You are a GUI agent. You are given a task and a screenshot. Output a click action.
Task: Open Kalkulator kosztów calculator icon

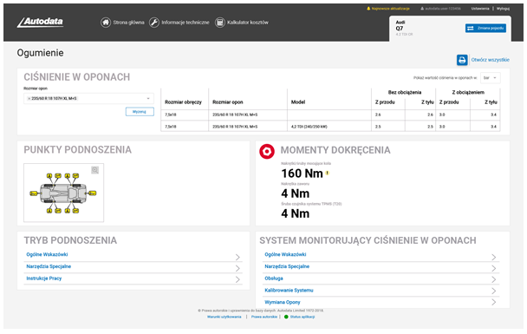(220, 23)
